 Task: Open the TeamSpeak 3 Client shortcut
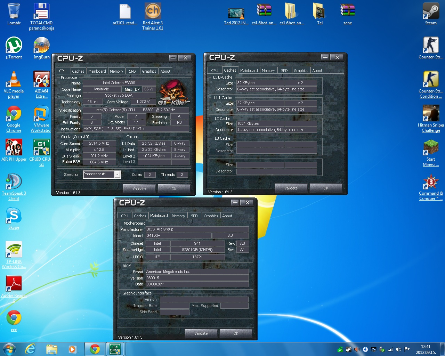(x=14, y=182)
